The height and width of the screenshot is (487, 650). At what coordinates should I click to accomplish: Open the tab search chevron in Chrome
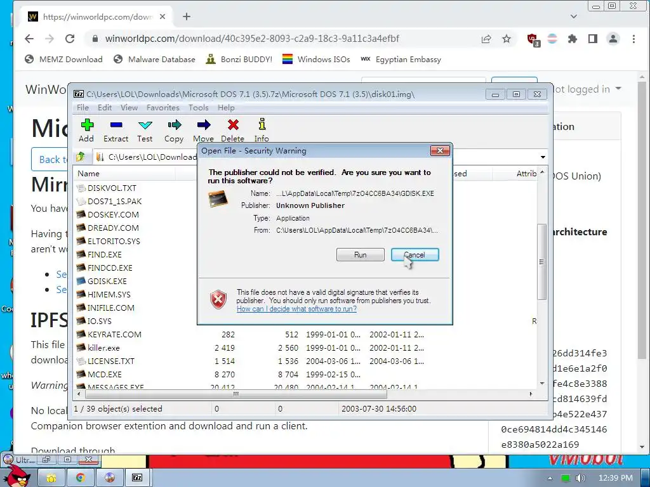coord(574,16)
